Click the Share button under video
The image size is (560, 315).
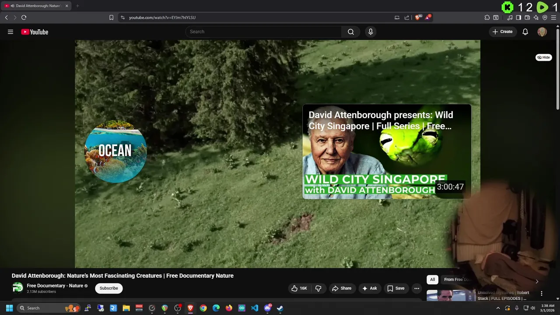(x=342, y=288)
